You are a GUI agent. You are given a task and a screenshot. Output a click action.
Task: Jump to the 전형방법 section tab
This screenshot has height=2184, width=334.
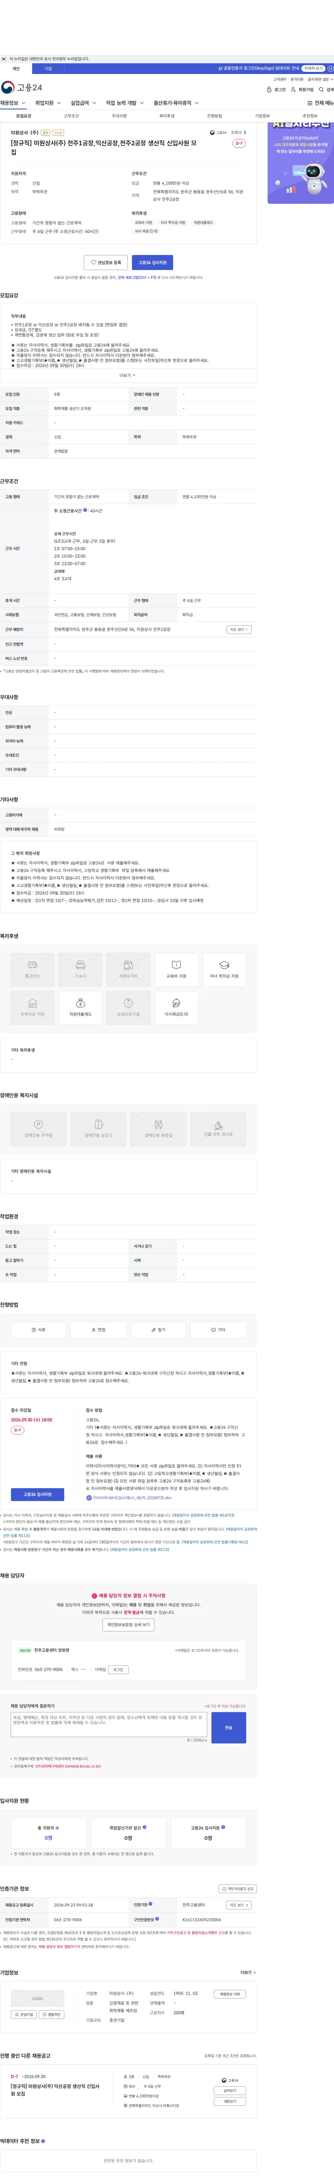(x=215, y=116)
